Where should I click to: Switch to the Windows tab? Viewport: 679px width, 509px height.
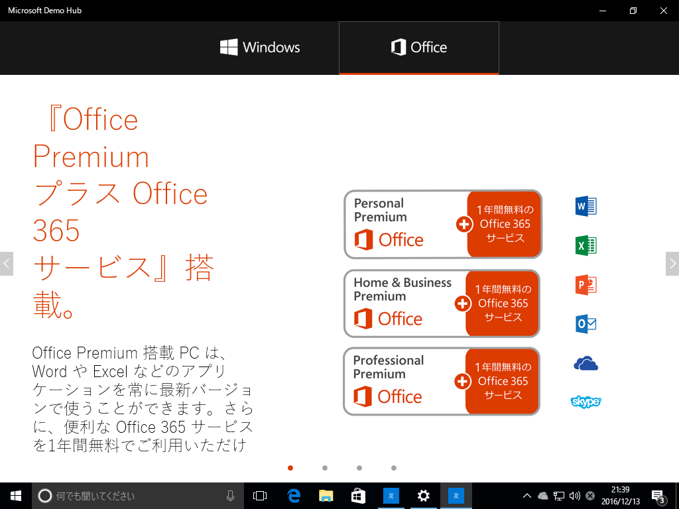click(259, 48)
